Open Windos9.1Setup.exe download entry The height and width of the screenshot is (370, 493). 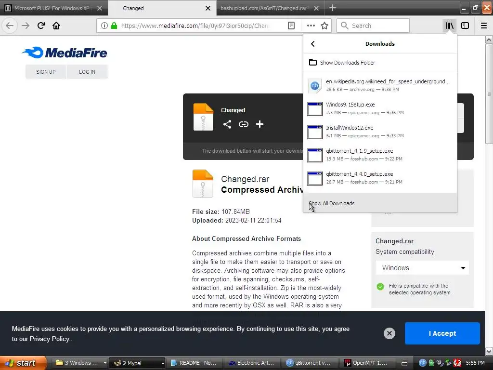(380, 108)
